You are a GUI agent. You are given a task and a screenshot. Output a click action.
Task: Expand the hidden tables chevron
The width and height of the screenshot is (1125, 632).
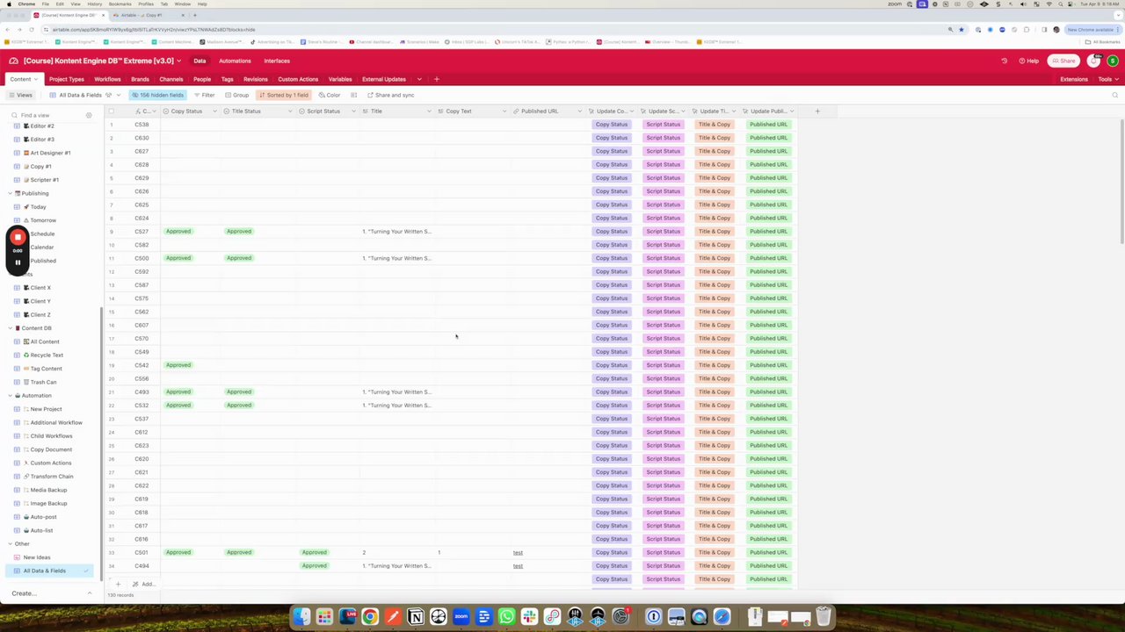tap(419, 79)
